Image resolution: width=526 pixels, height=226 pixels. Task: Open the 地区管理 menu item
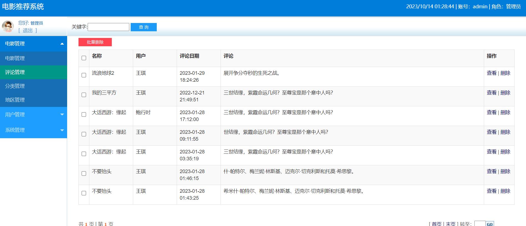(x=34, y=100)
